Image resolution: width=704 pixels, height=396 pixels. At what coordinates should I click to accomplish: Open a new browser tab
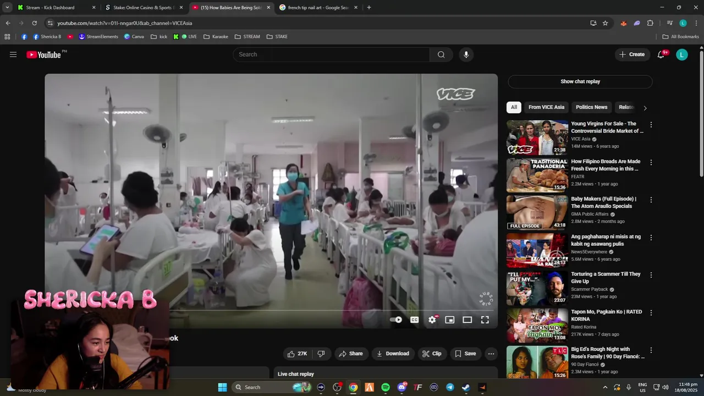(369, 8)
